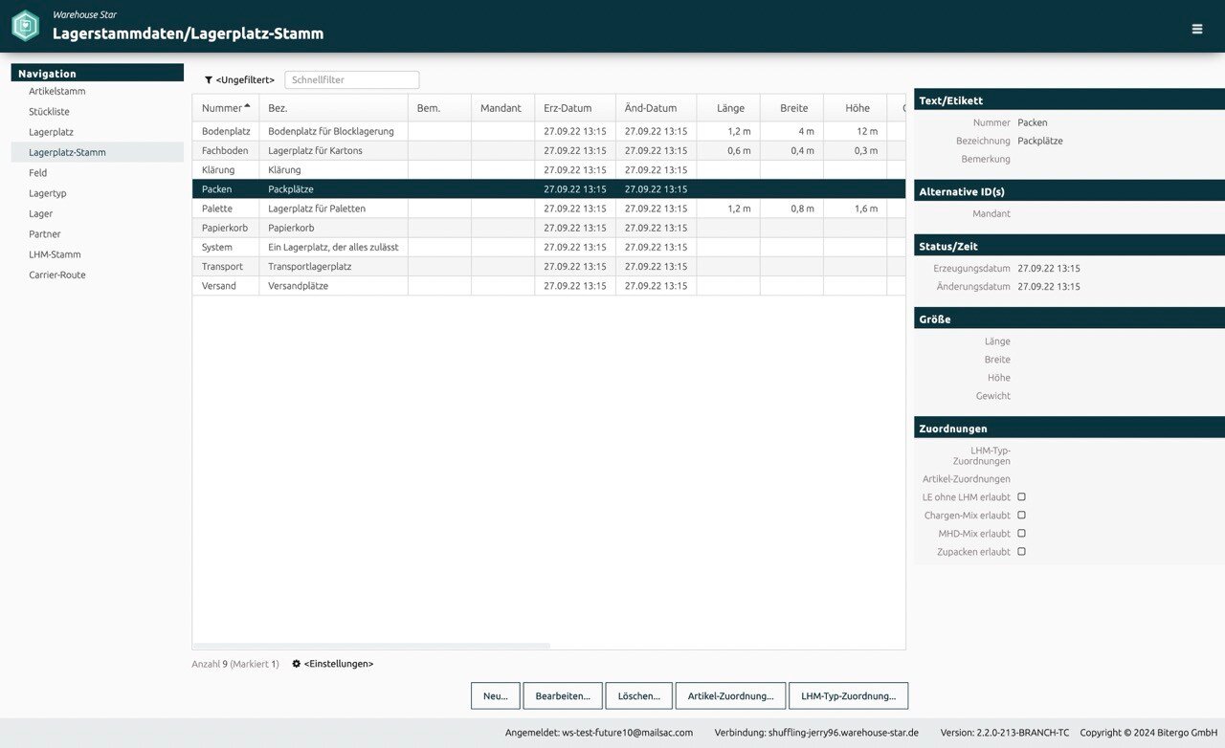
Task: Select the Fachboden table row
Action: tap(548, 150)
